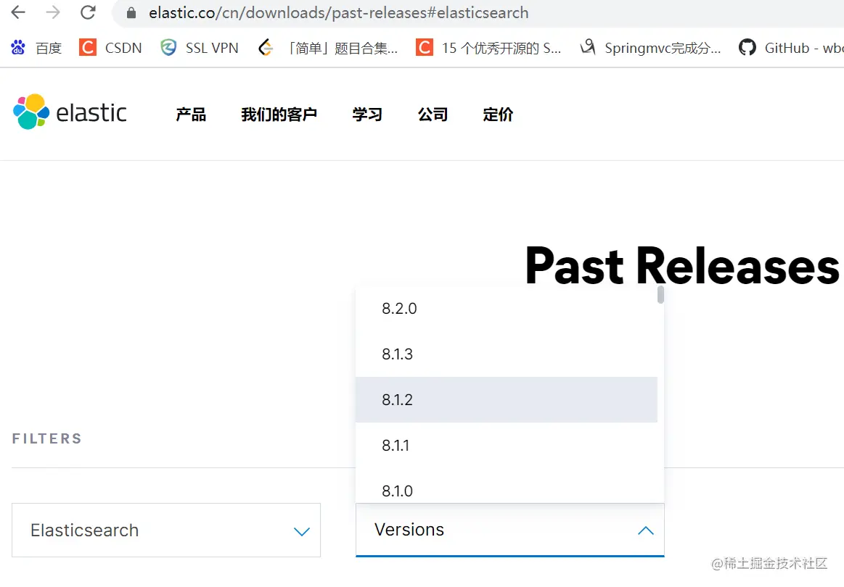Select version 8.1.1 from list
844x587 pixels.
click(x=507, y=445)
